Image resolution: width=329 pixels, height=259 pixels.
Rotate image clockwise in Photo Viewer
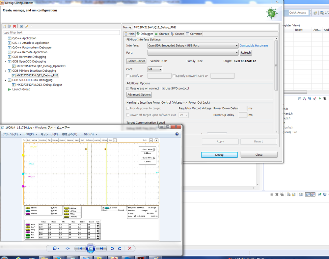pos(120,248)
